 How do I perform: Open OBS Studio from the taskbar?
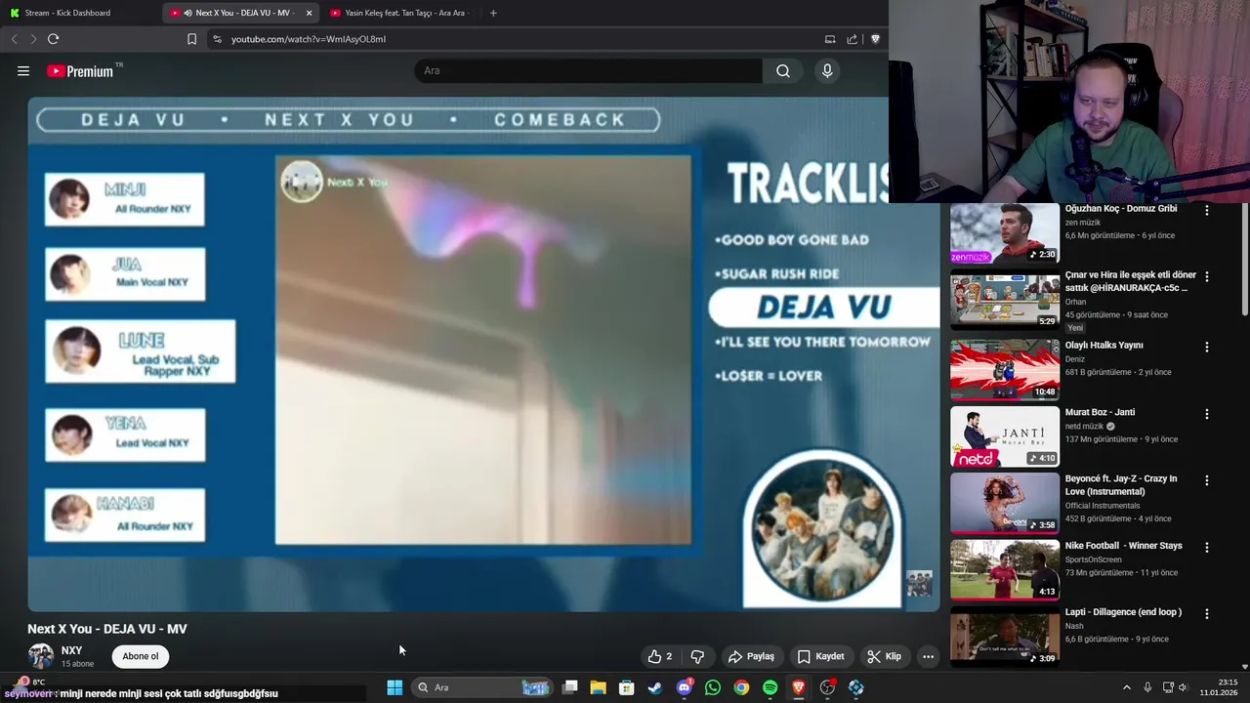click(x=827, y=687)
